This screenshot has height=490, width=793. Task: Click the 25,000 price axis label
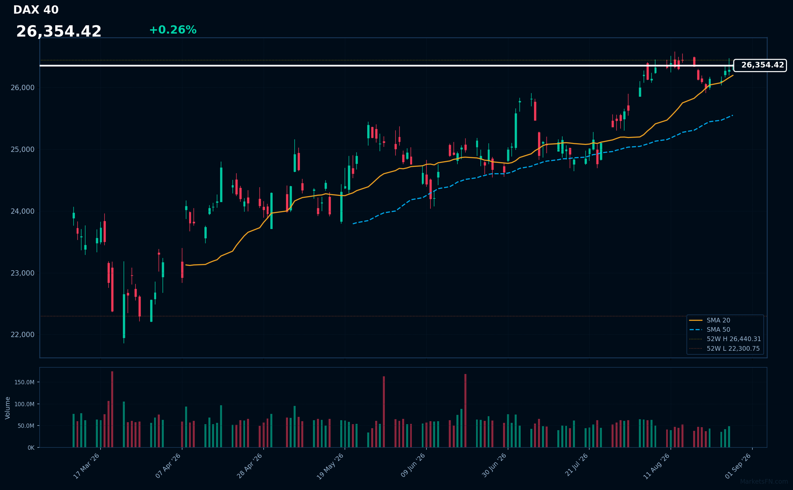(x=23, y=150)
